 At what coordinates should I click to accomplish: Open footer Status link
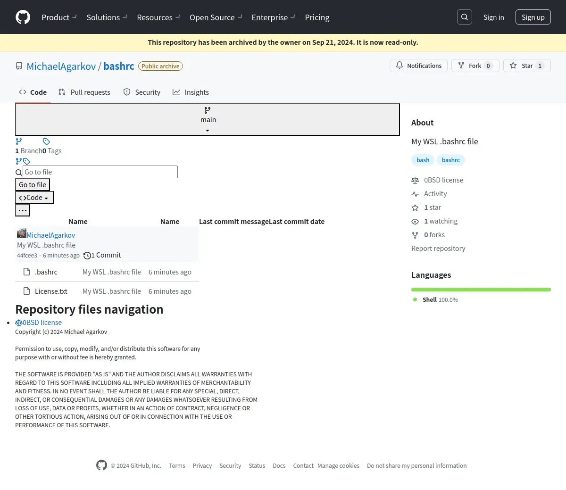(x=257, y=465)
